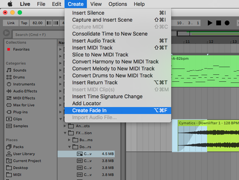Viewport: 239px width, 180px height.
Task: Open MIDI folder in Places
Action: click(x=17, y=175)
